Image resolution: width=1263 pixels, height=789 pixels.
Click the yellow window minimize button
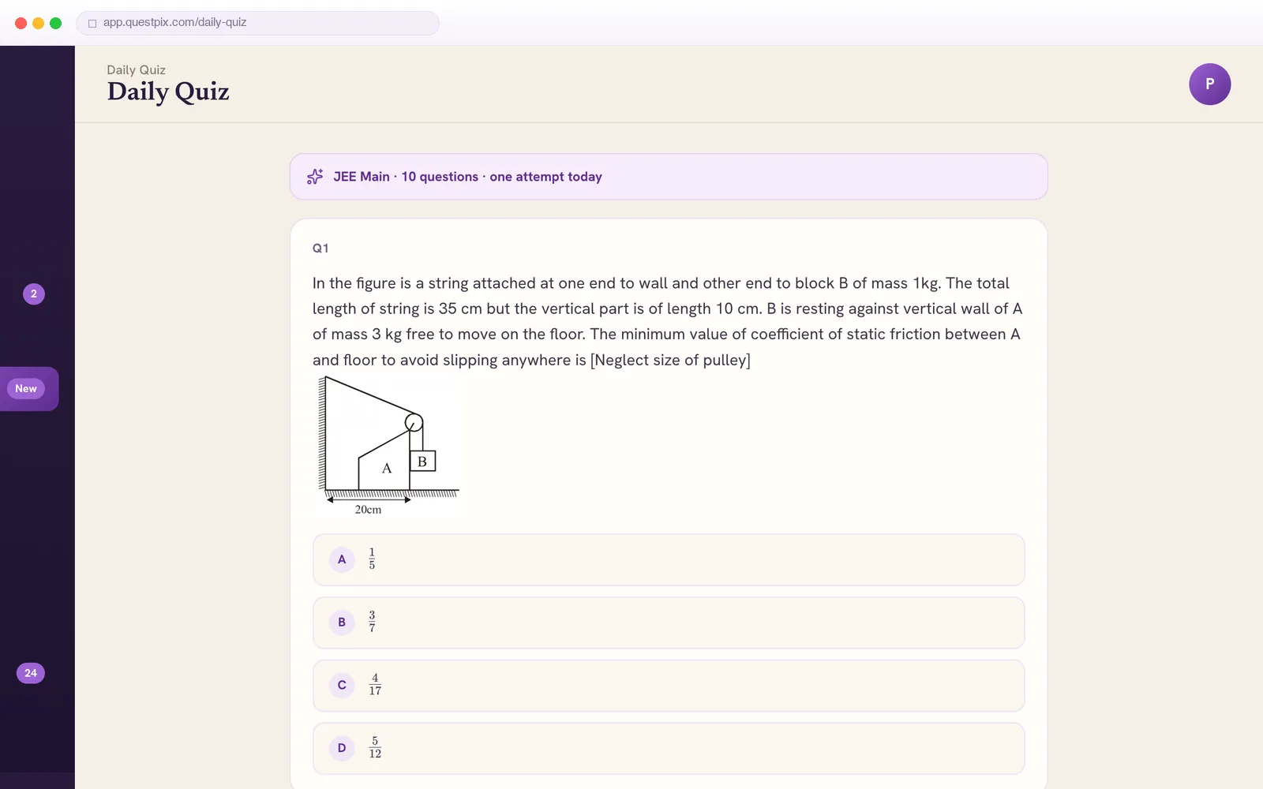coord(38,23)
